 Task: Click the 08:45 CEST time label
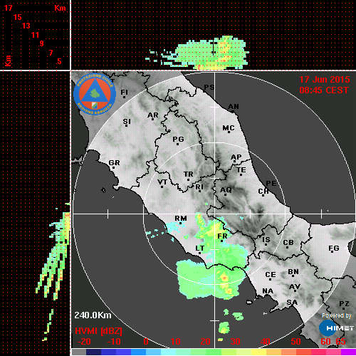point(324,90)
